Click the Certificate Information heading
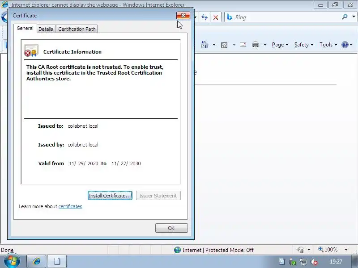Viewport: 358px width, 268px height. click(x=72, y=52)
